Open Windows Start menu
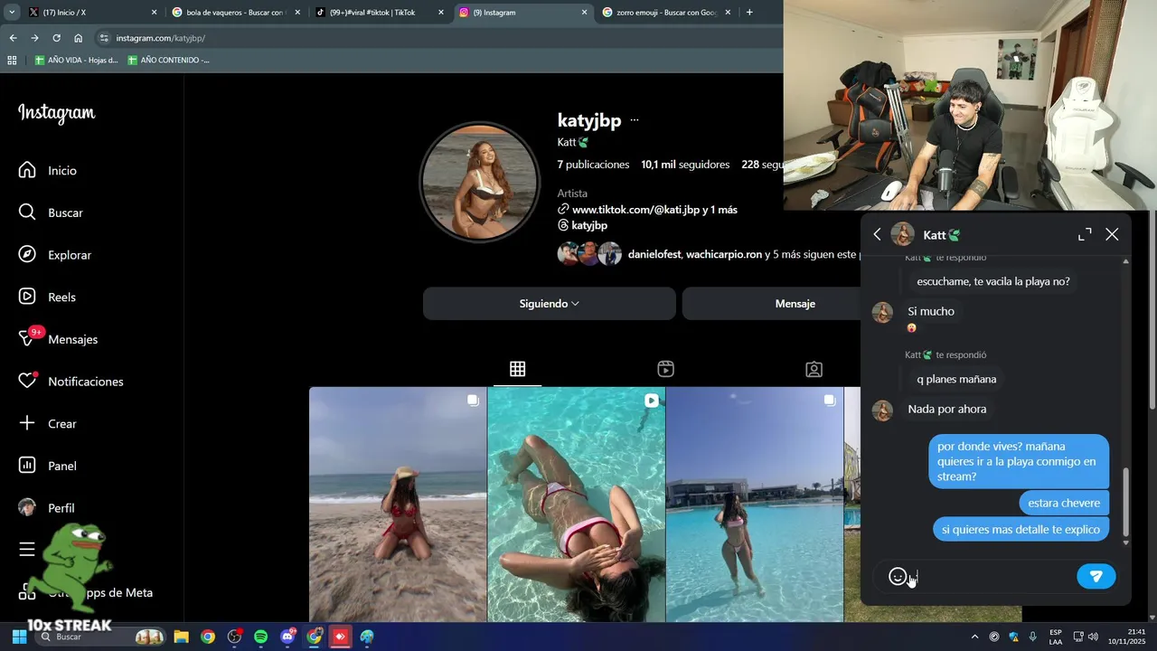 coord(19,637)
